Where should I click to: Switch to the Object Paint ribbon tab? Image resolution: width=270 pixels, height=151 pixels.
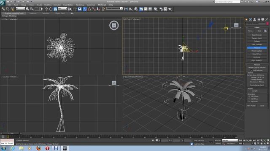tap(60, 13)
